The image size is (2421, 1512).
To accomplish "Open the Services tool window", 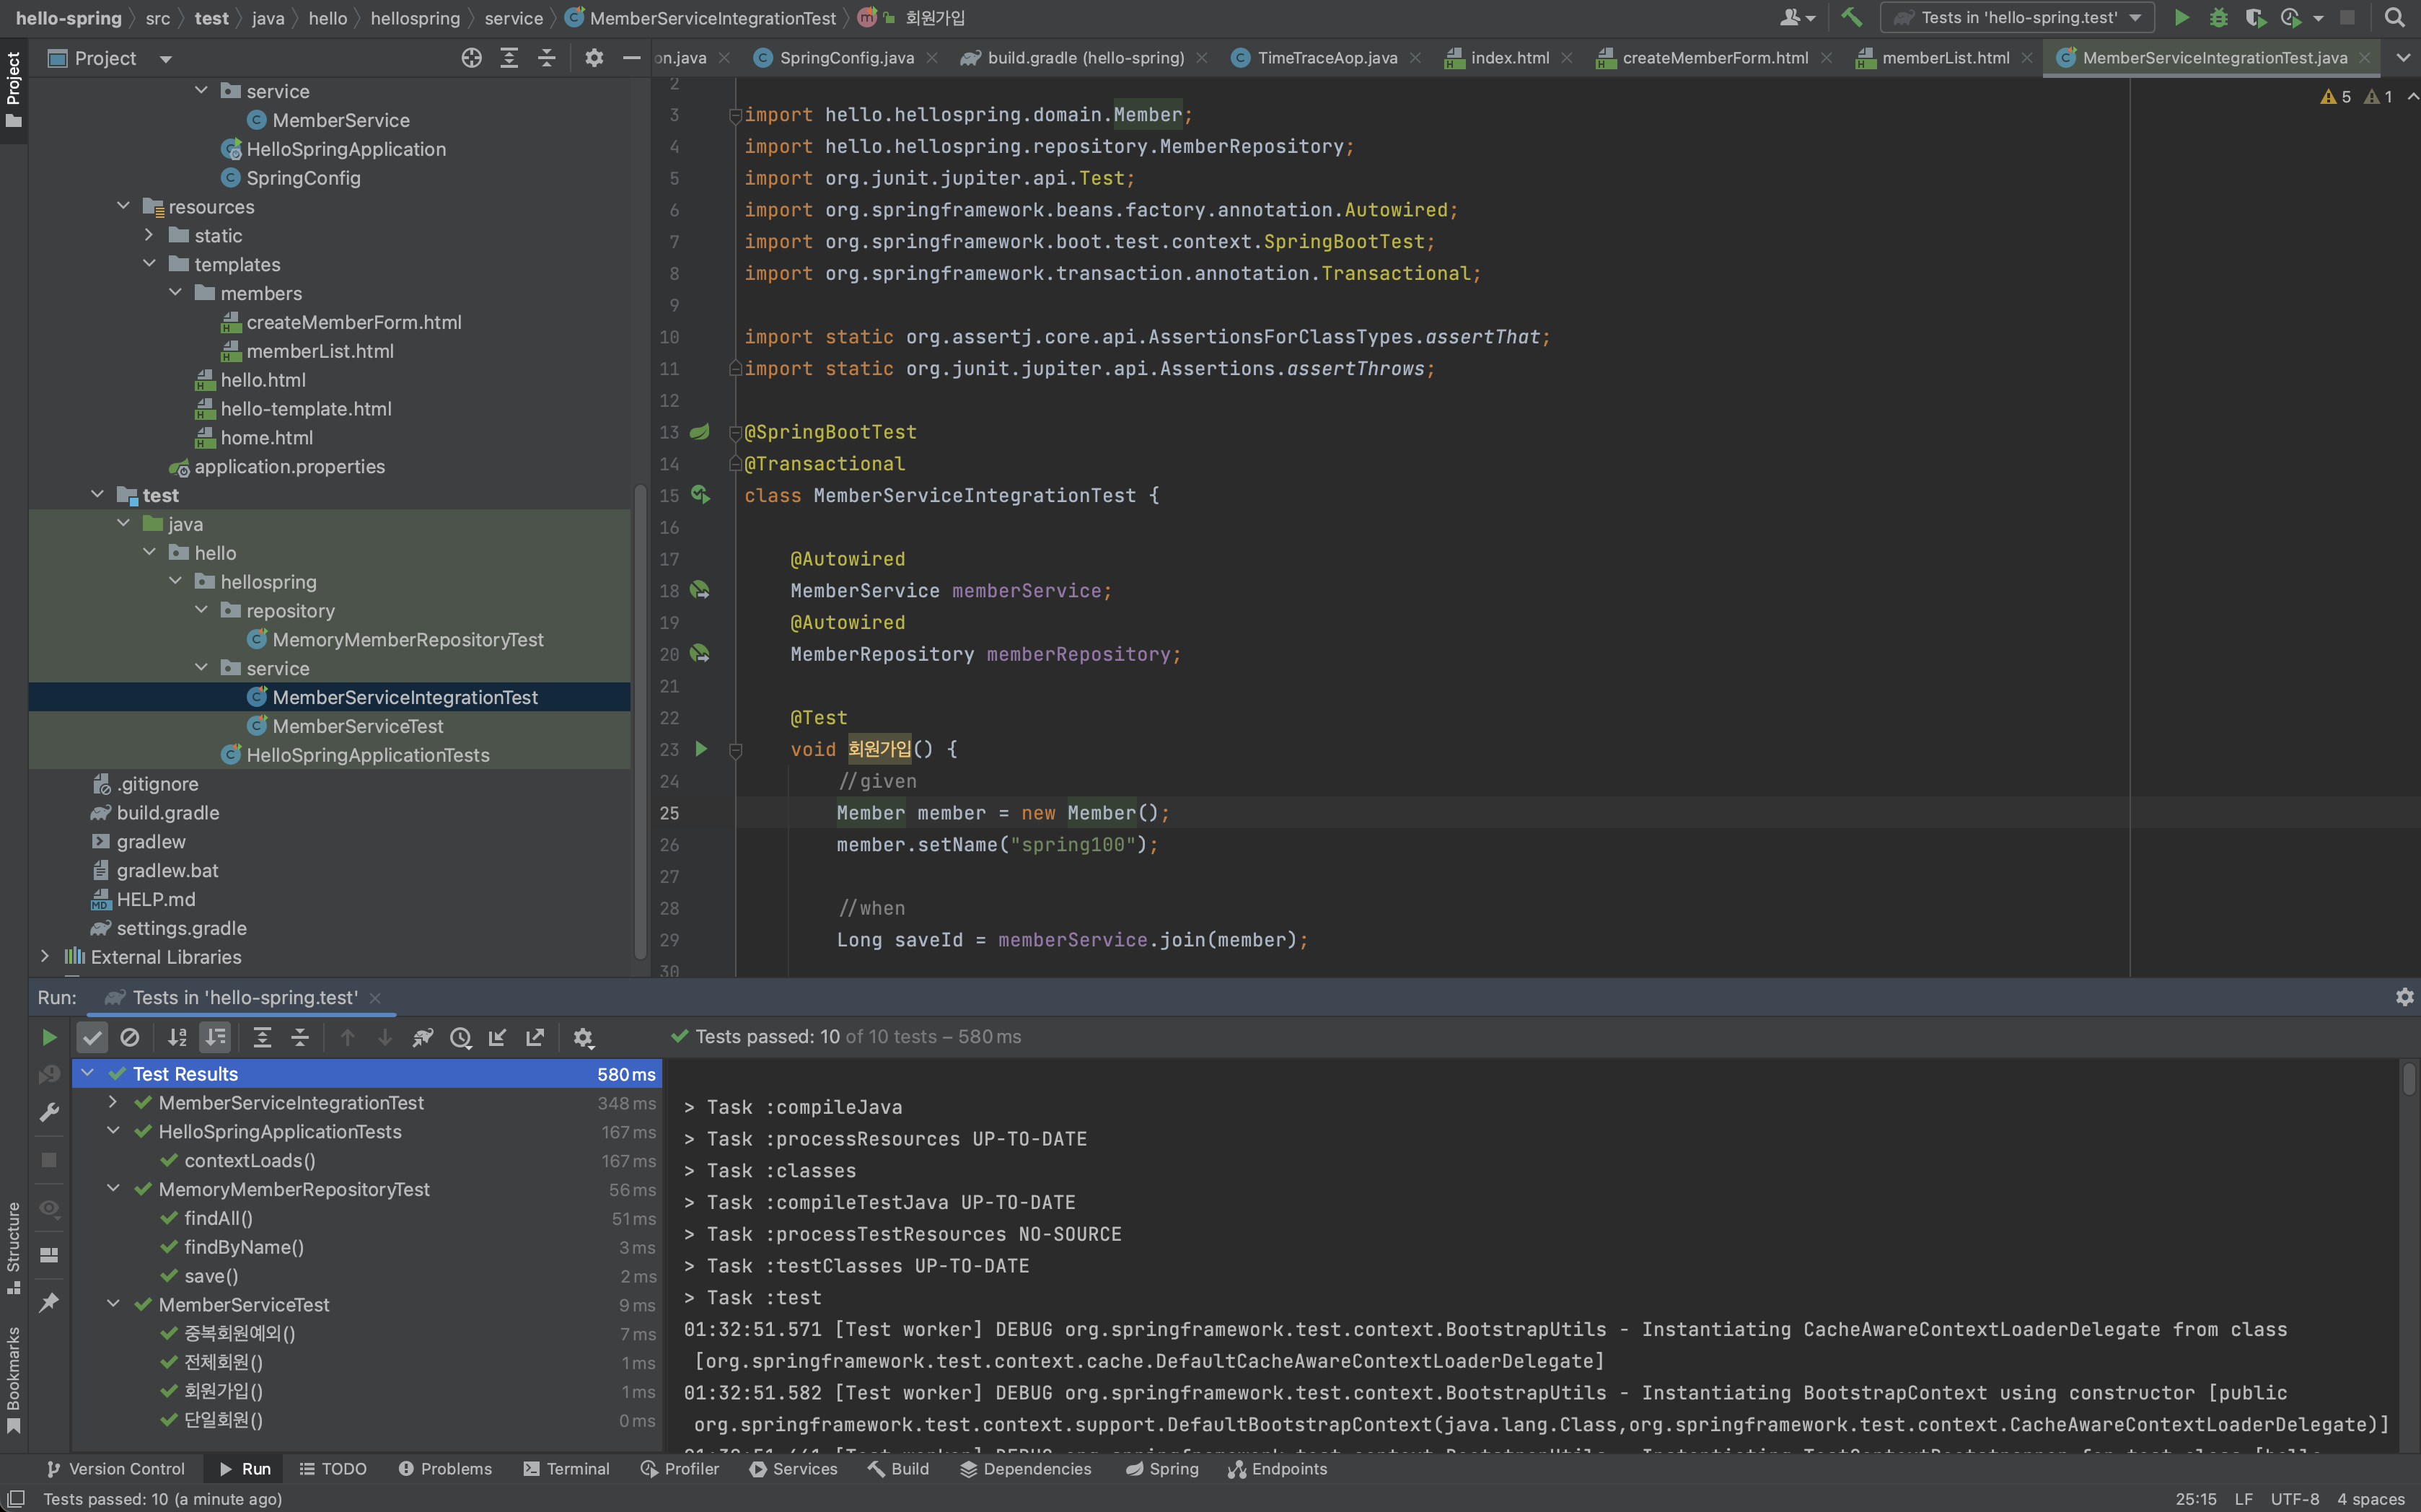I will [x=794, y=1468].
